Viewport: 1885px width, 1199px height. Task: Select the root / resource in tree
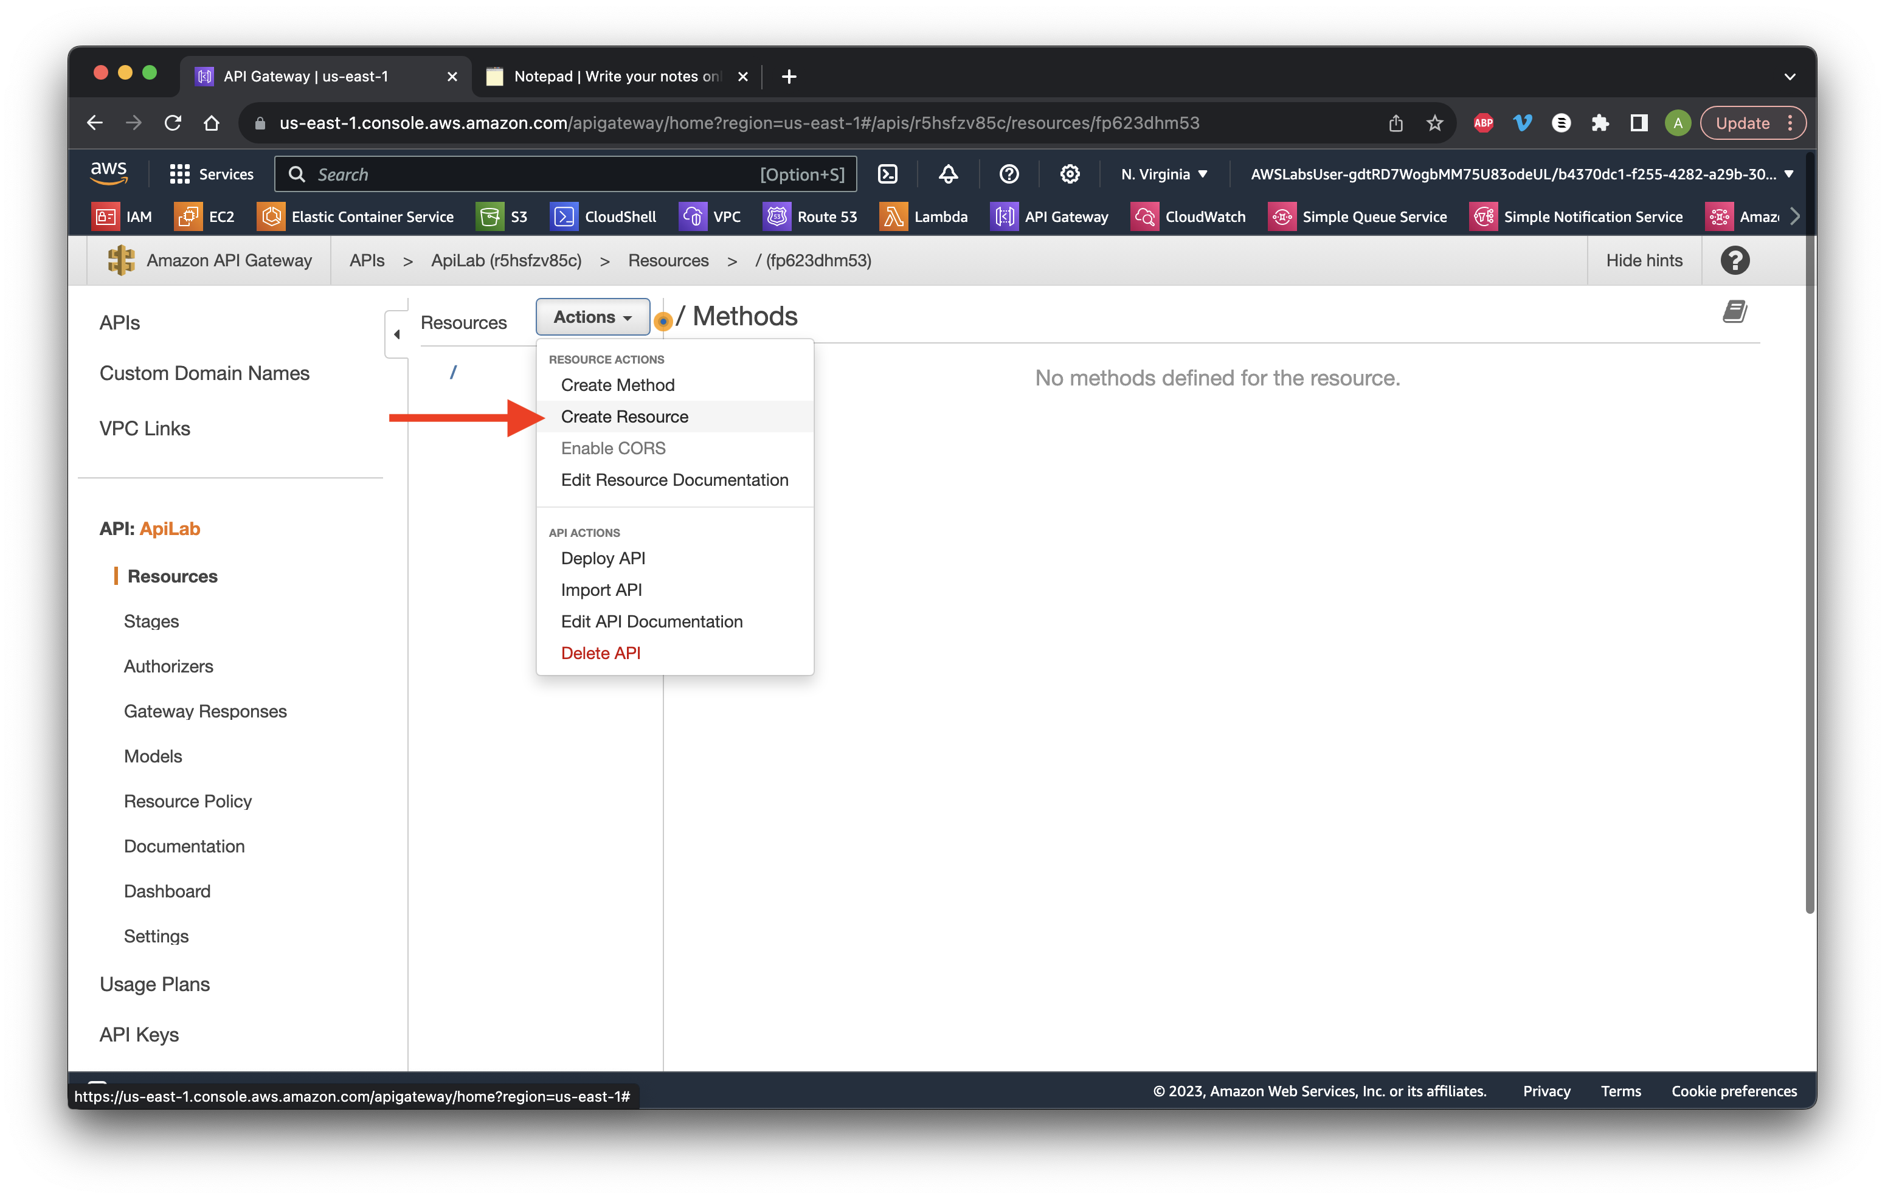(x=452, y=373)
